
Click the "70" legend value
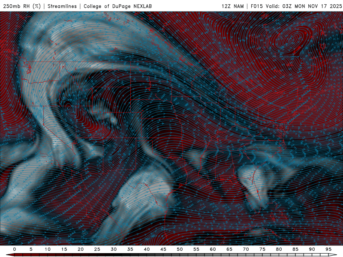click(x=246, y=249)
